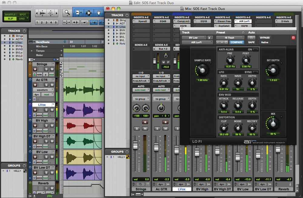
Task: Toggle Zoom Toggle four-arrows button
Action: coord(66,22)
